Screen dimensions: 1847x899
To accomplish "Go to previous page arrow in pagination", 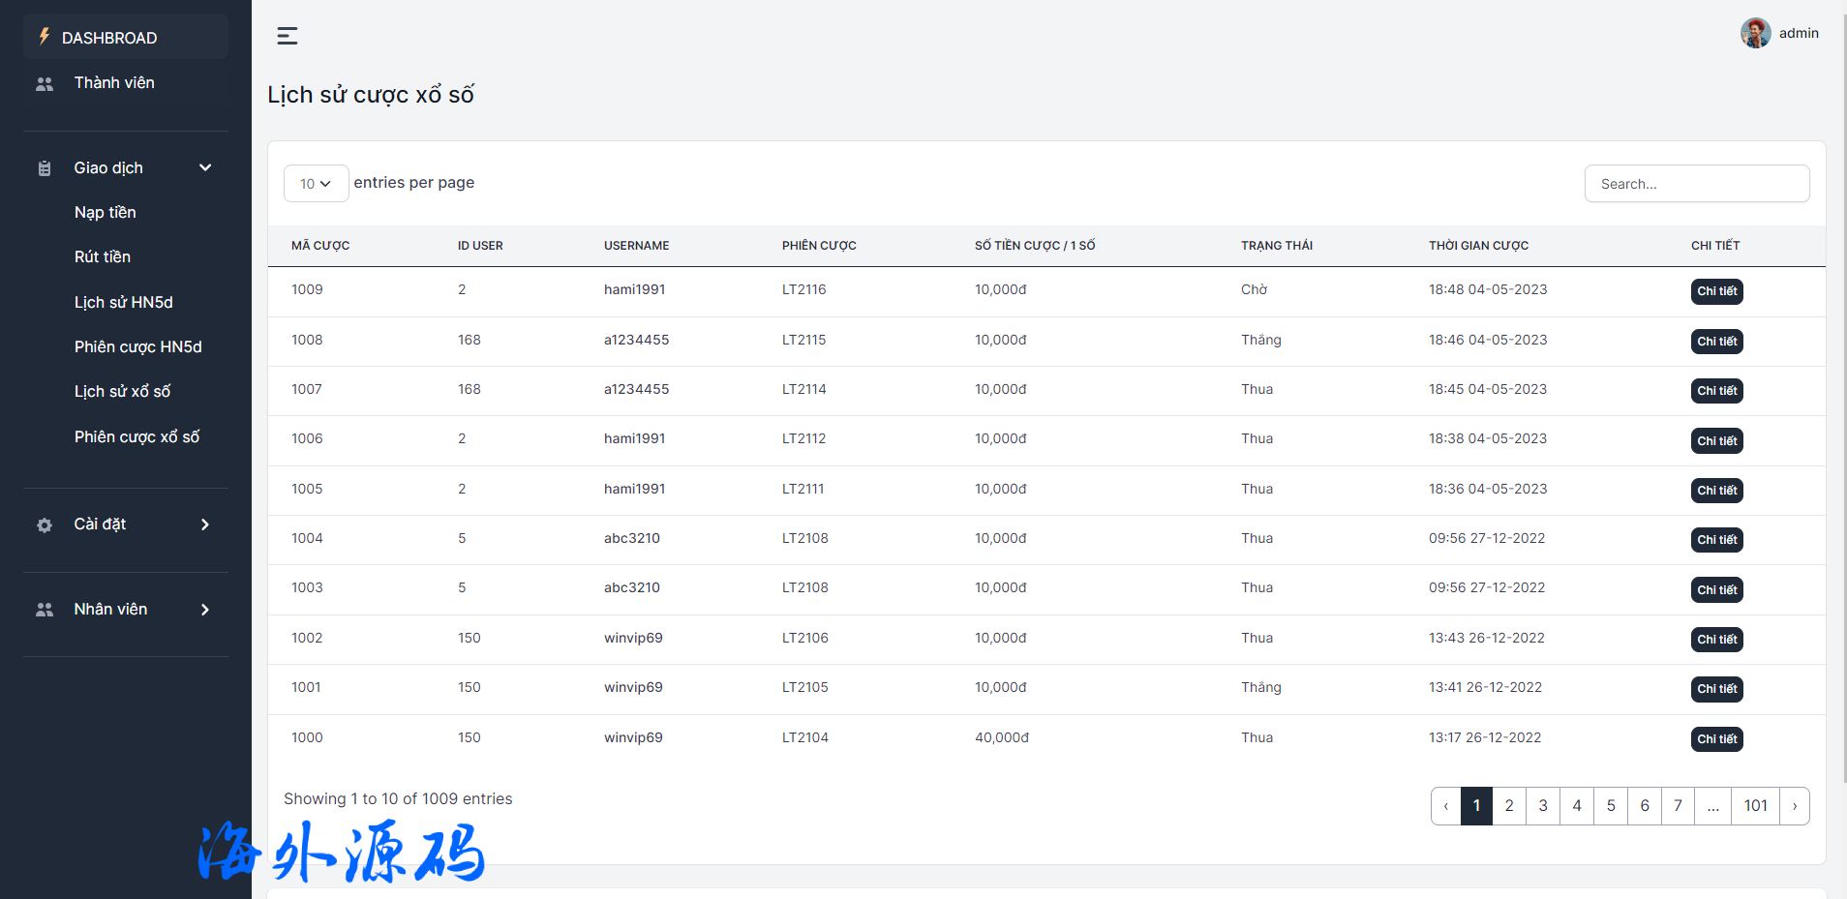I will tap(1446, 806).
